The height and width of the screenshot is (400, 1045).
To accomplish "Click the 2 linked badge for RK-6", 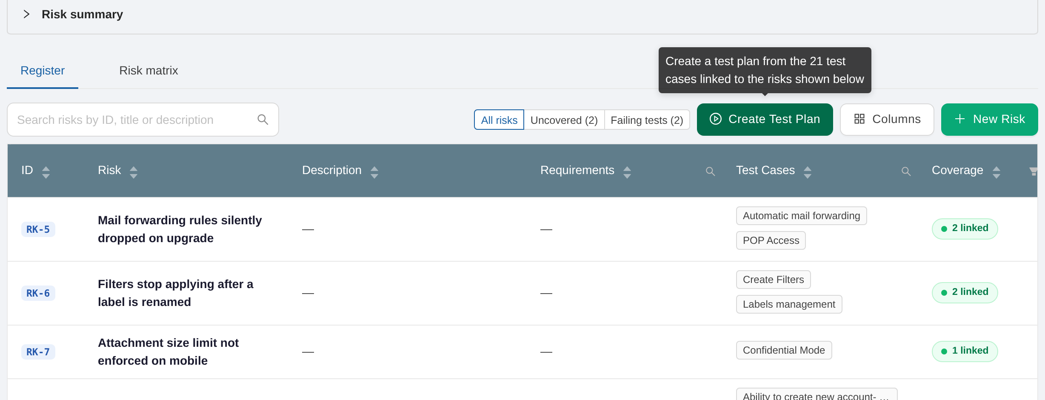I will (x=965, y=292).
